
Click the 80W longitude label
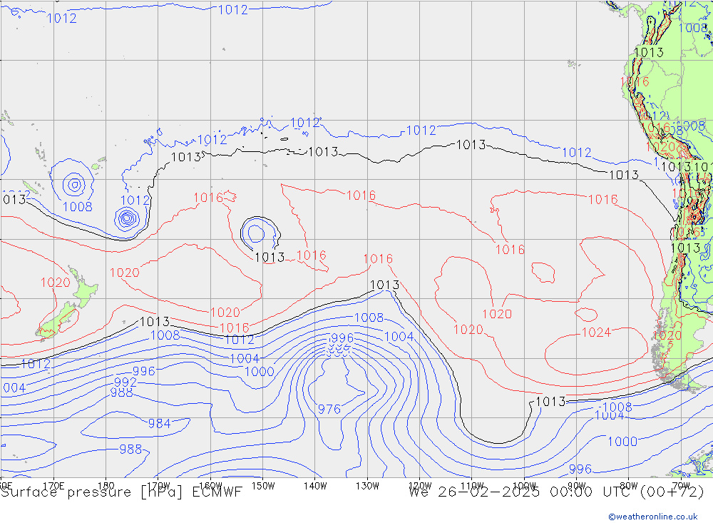tap(629, 486)
